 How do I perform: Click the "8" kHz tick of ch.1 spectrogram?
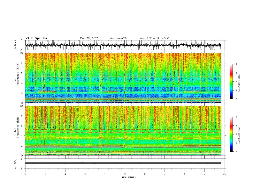(x=22, y=63)
